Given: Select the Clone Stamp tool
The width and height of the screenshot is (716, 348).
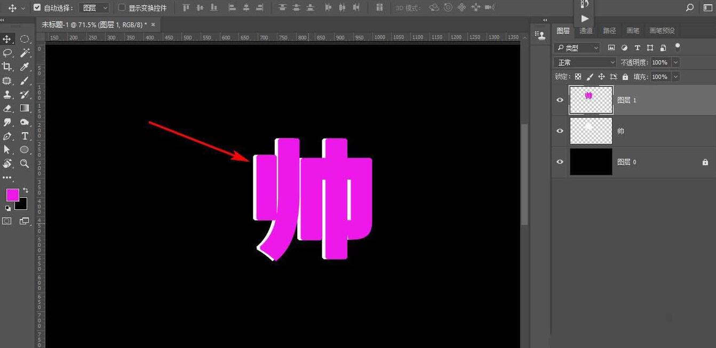Looking at the screenshot, I should 7,95.
